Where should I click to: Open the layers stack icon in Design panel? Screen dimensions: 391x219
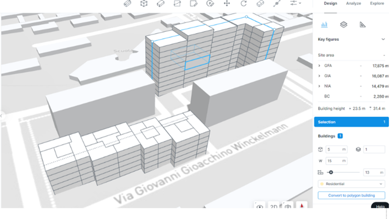343,25
